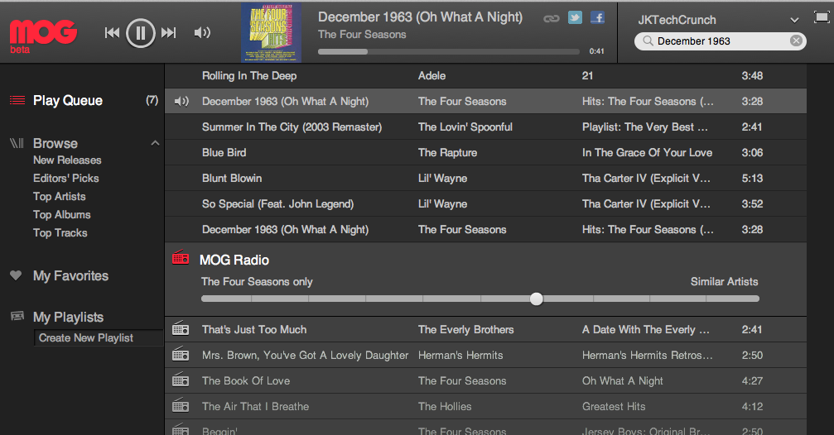
Task: Set the radio to Similar Artists
Action: (x=725, y=282)
